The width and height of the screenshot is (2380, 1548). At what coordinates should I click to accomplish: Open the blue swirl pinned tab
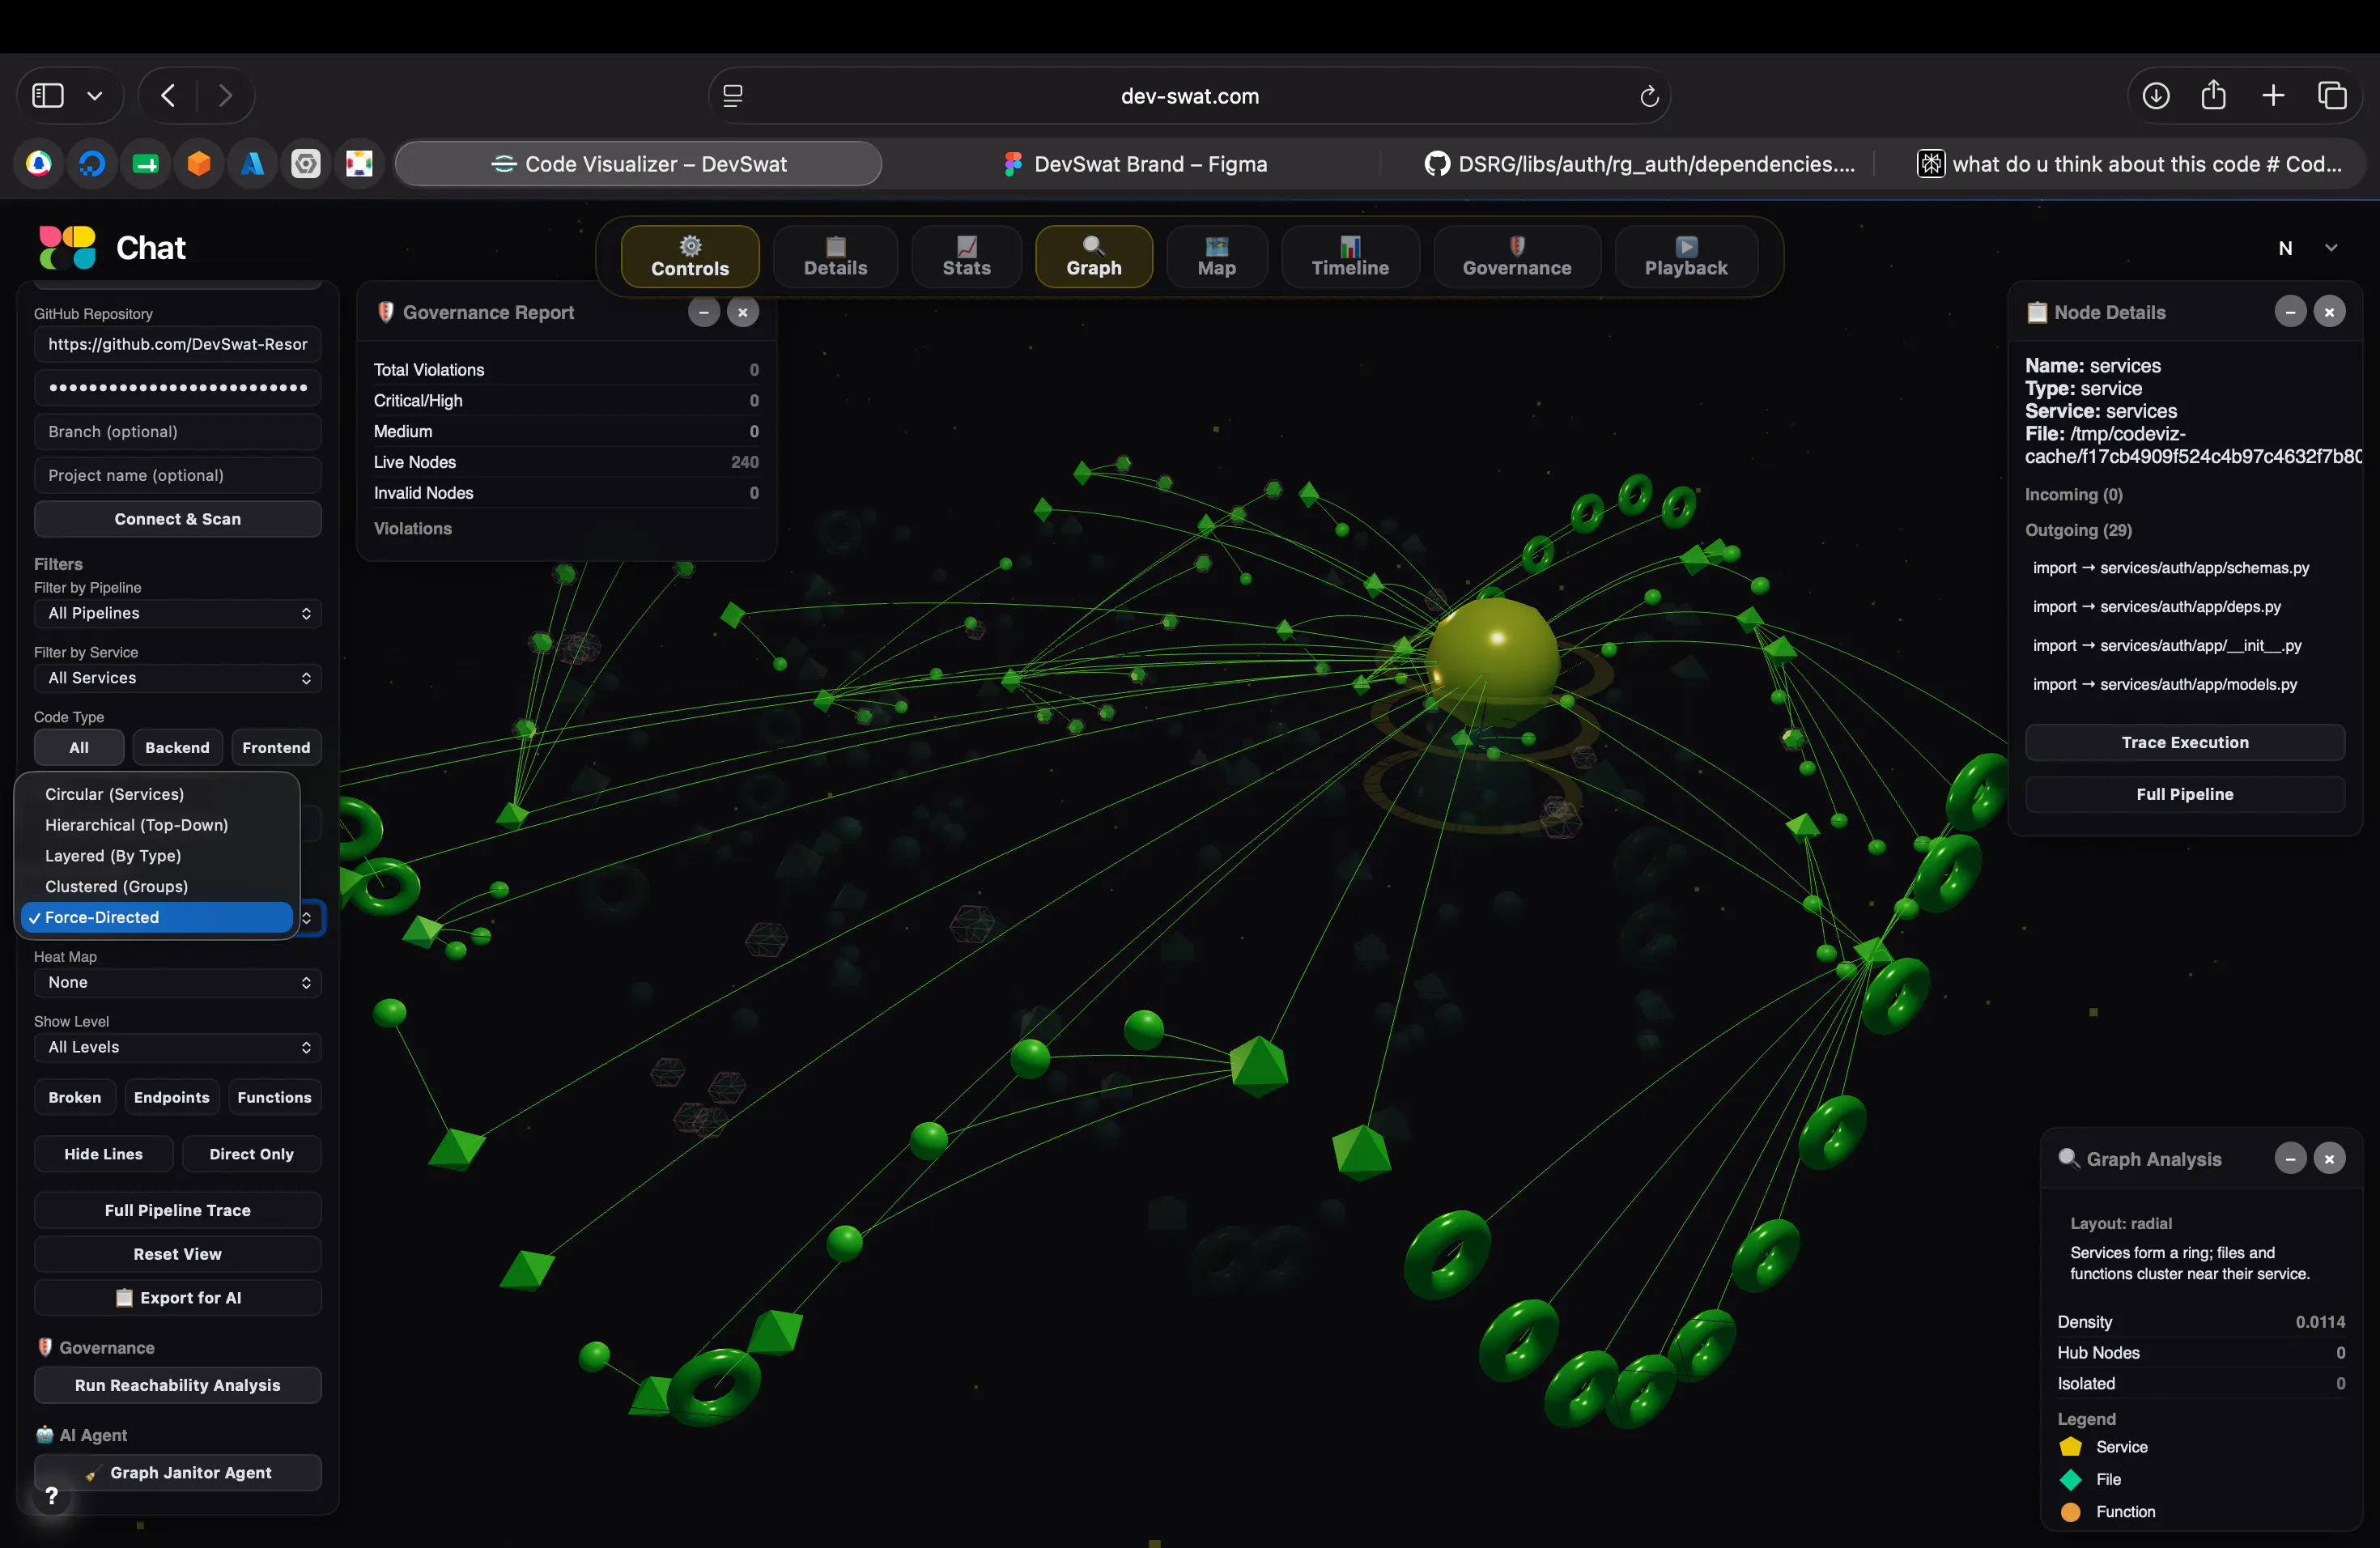tap(92, 163)
